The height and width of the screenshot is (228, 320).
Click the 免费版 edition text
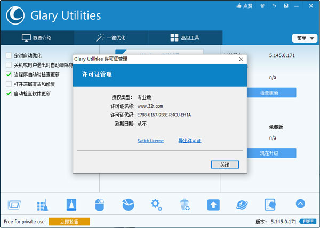tap(276, 127)
